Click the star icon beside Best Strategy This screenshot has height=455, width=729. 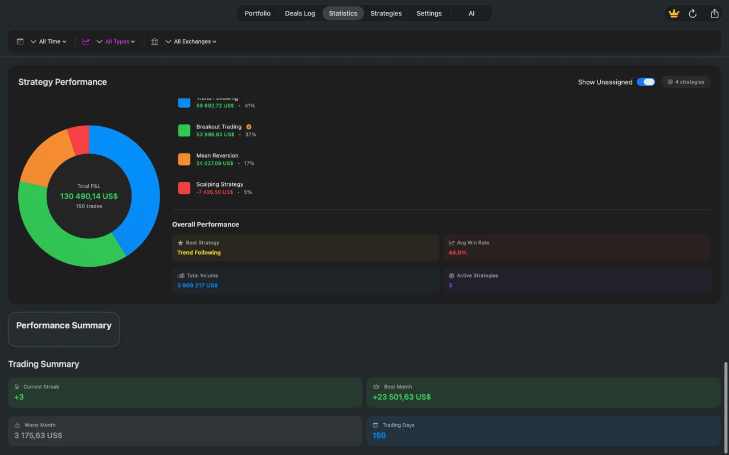[x=181, y=243]
